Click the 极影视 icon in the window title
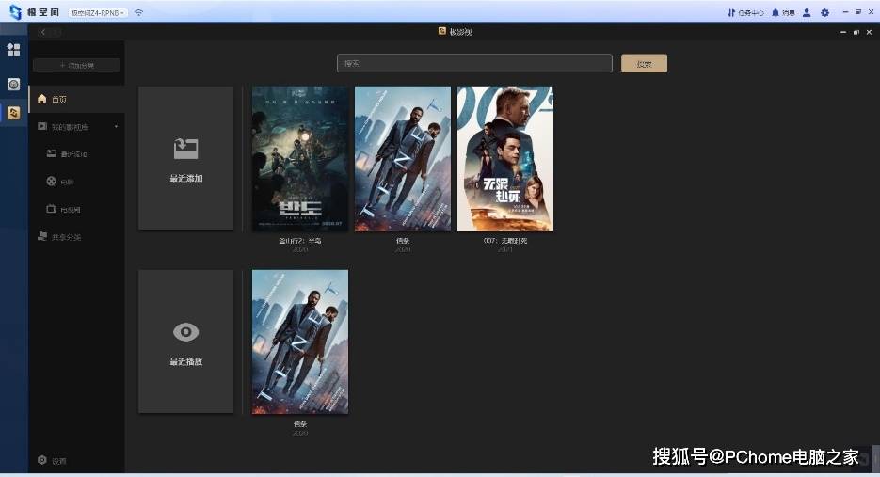Screen dimensions: 880x477 click(442, 31)
